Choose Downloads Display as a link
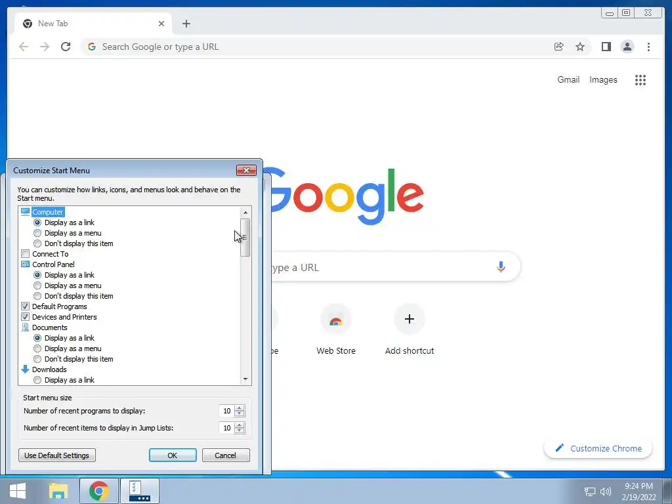This screenshot has width=672, height=504. (x=37, y=380)
